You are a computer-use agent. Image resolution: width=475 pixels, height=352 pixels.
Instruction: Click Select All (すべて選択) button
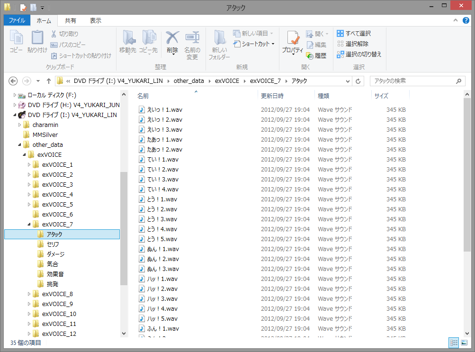point(354,34)
